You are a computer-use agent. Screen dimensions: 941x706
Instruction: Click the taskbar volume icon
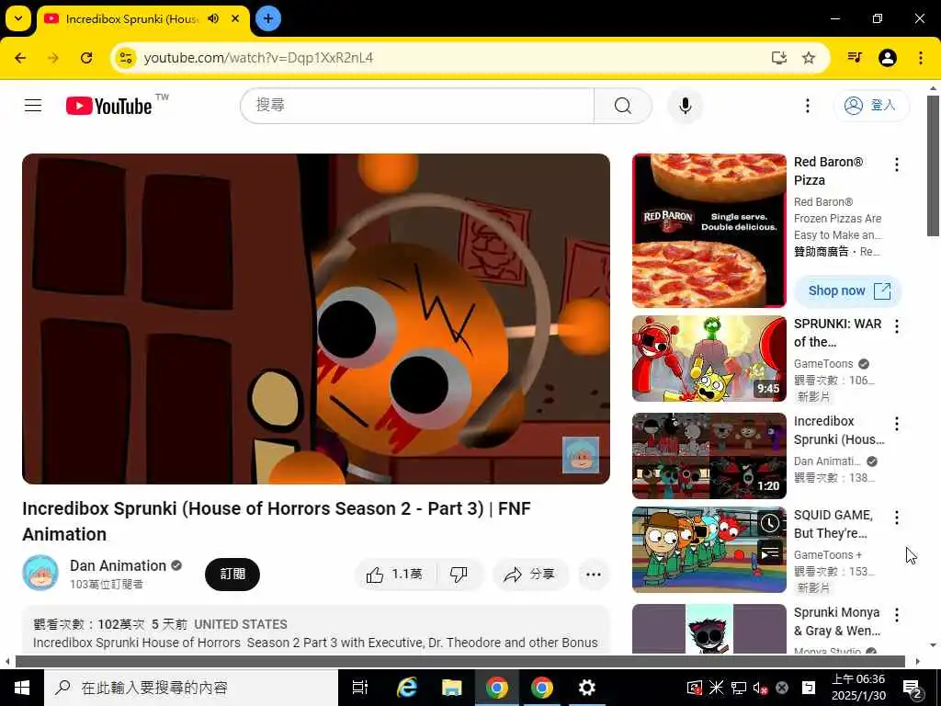click(760, 688)
